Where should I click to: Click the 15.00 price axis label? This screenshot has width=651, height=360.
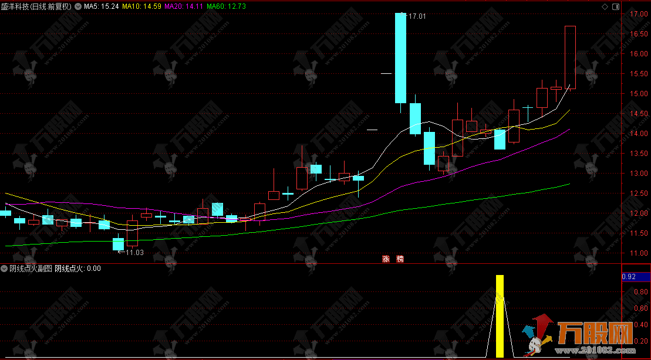[639, 94]
